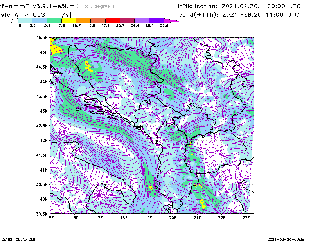Click the legend value 5.4

(x=47, y=25)
